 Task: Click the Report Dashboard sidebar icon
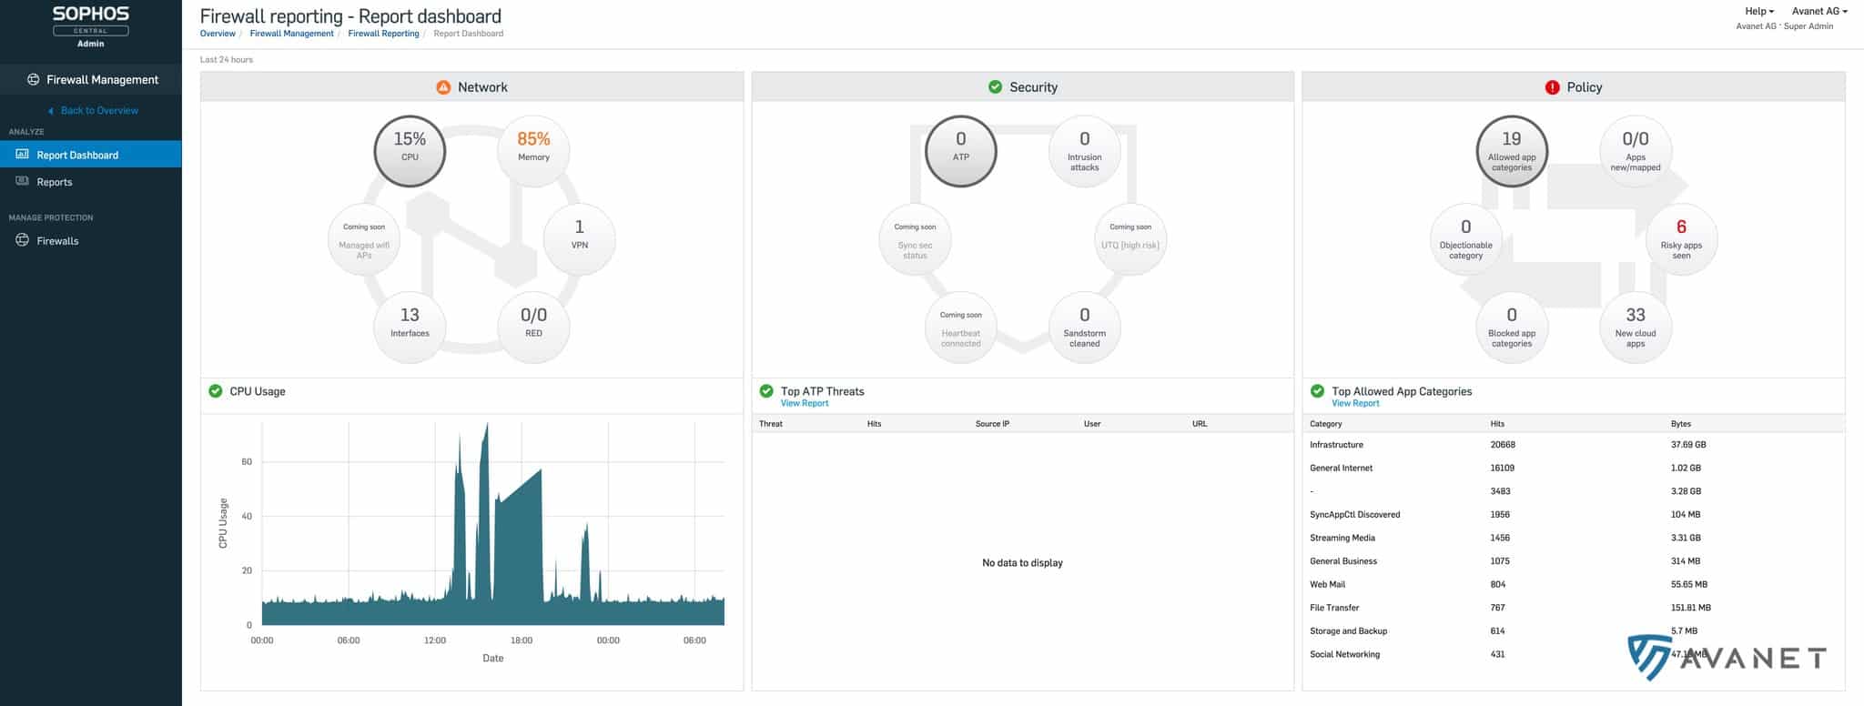[x=23, y=155]
